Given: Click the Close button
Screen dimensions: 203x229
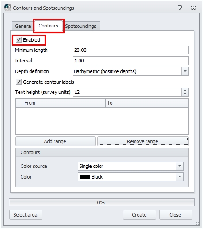Looking at the screenshot, I should click(x=176, y=215).
